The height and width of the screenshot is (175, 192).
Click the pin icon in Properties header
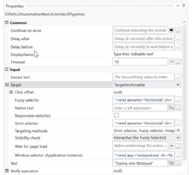coord(184,6)
